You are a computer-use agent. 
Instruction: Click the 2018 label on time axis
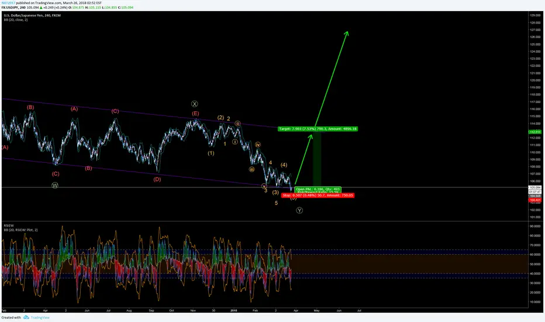[234, 310]
